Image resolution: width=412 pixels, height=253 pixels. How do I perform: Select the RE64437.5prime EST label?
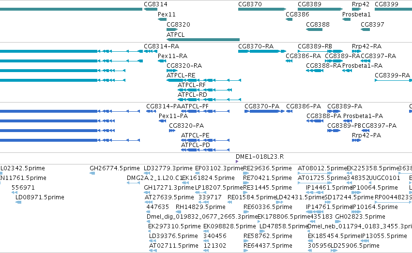click(268, 246)
